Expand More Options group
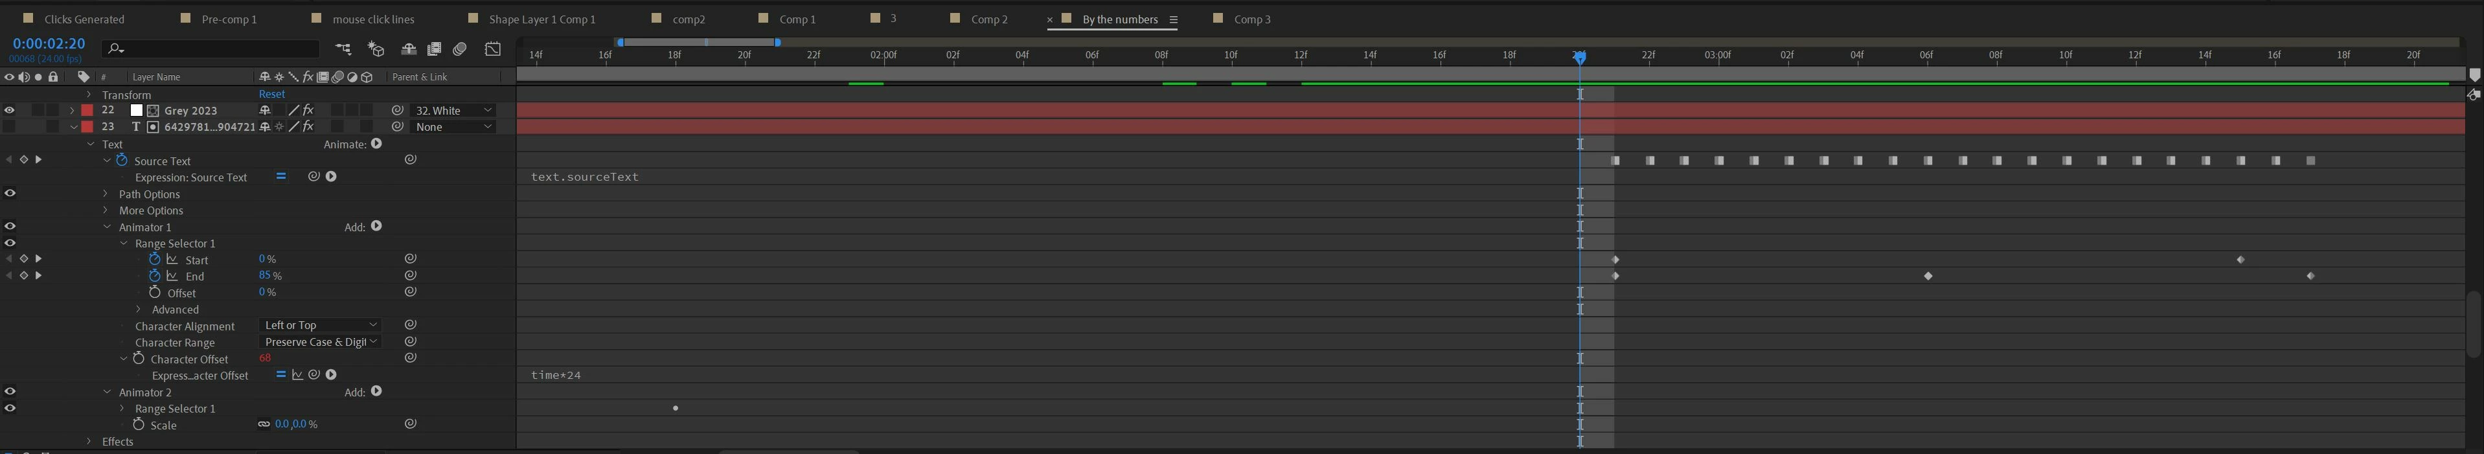This screenshot has width=2484, height=454. (x=106, y=210)
